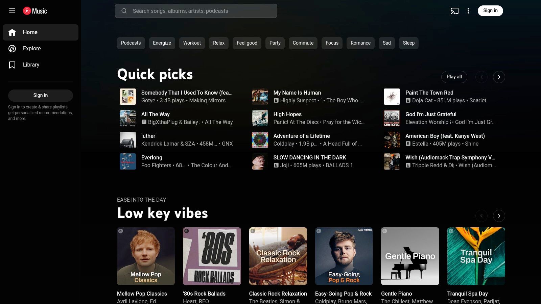Select the Sleep category
Viewport: 541px width, 304px height.
click(x=408, y=43)
